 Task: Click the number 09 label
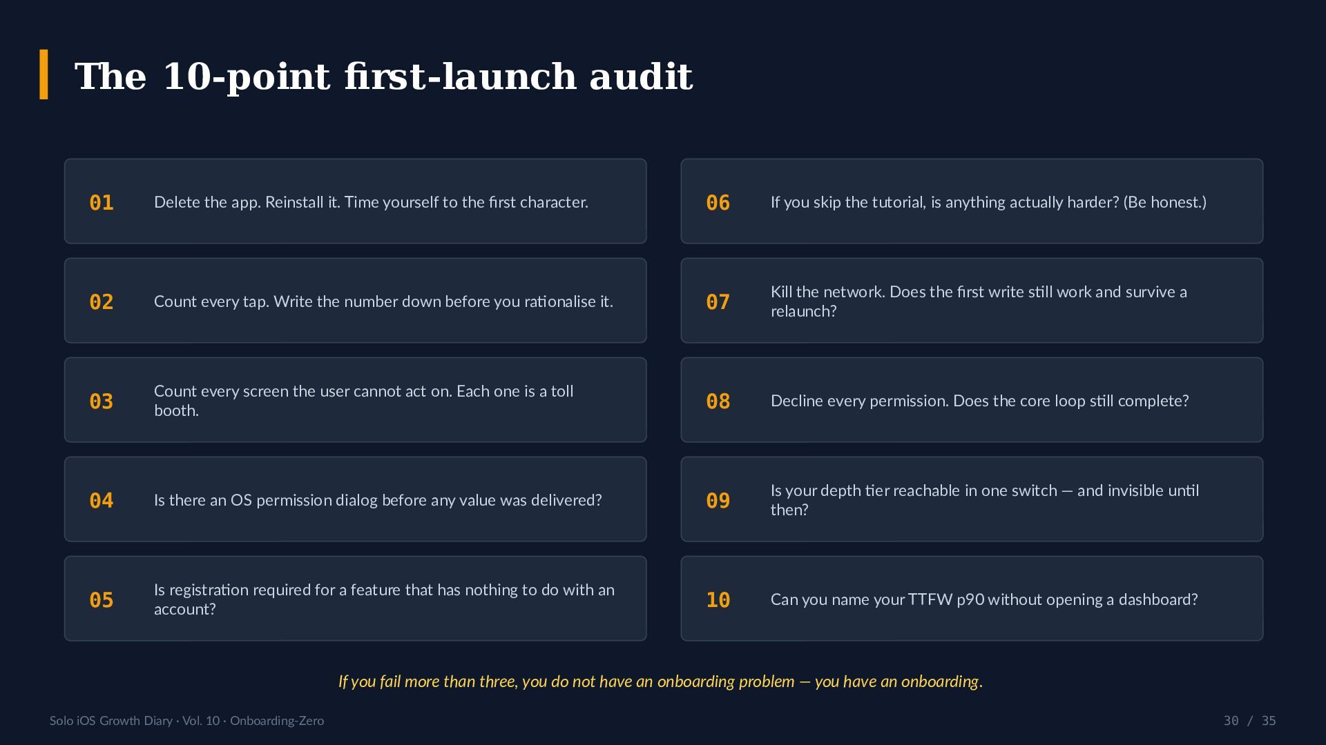coord(718,500)
